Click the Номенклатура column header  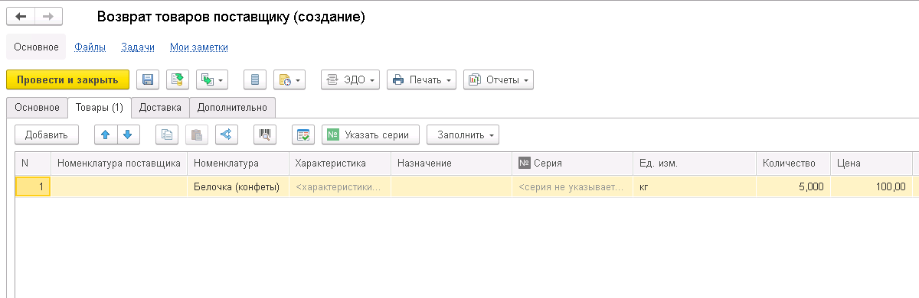click(238, 164)
